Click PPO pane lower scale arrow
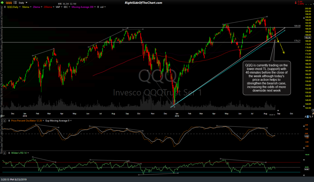The width and height of the screenshot is (314, 182). (304, 148)
